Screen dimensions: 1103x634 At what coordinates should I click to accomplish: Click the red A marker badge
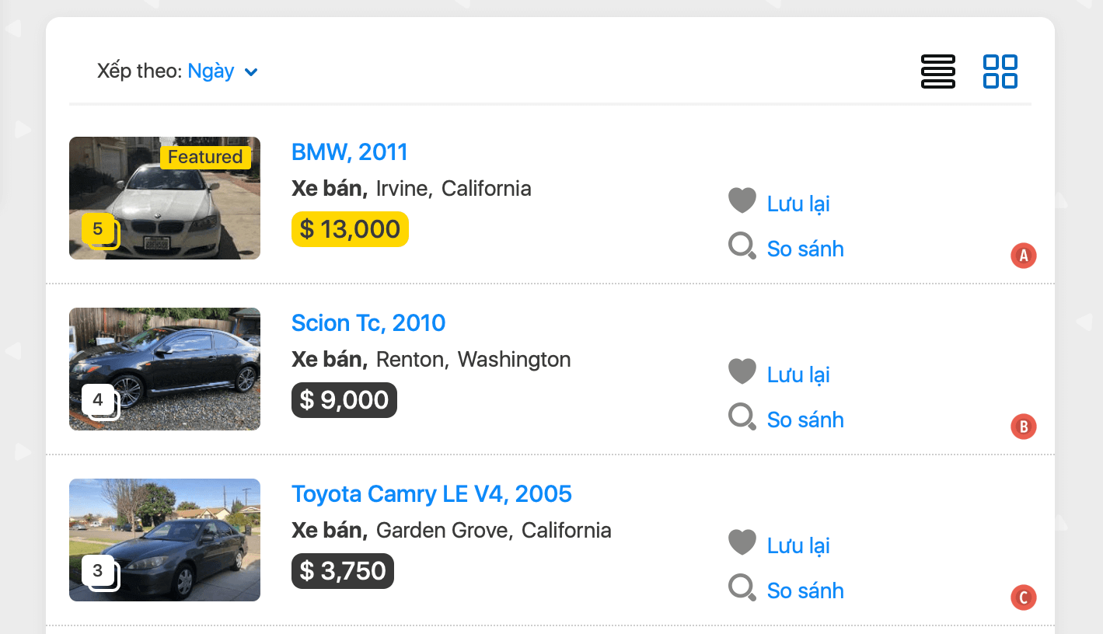point(1023,256)
